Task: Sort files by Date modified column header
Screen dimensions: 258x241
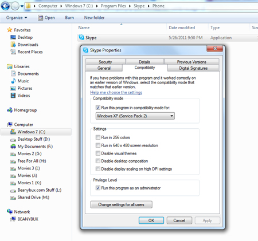Action: tap(187, 27)
